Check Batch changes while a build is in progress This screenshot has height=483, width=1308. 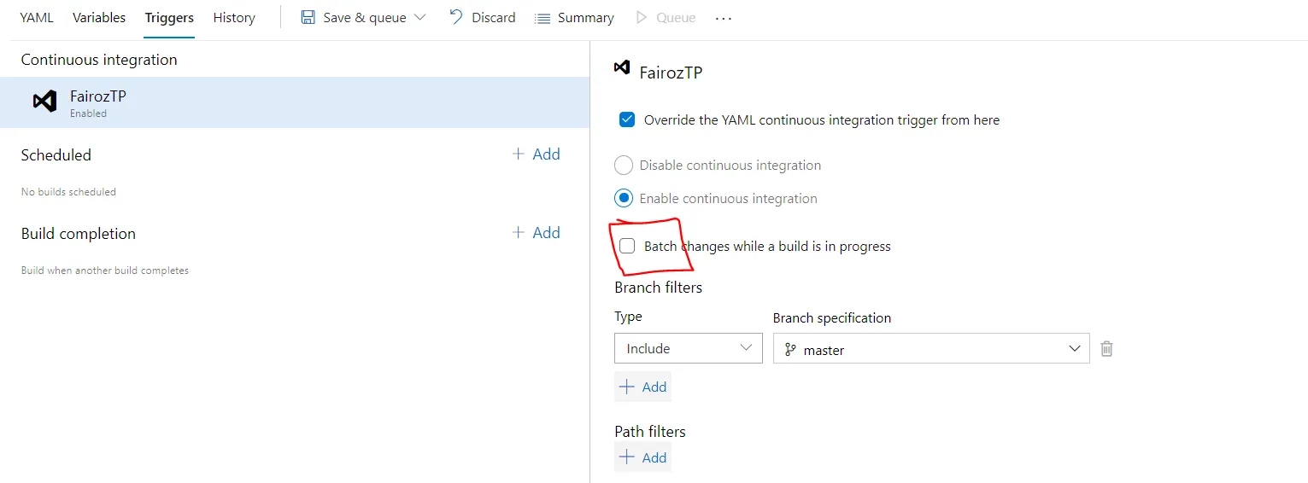[627, 247]
